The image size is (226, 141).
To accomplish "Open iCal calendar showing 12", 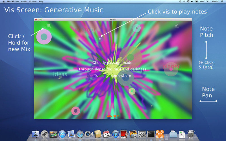I will [107, 134].
